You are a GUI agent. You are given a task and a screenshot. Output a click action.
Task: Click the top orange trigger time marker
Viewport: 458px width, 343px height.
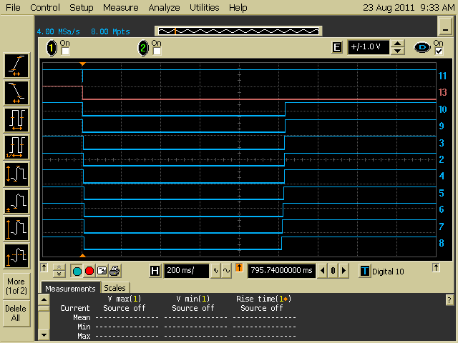coord(83,64)
